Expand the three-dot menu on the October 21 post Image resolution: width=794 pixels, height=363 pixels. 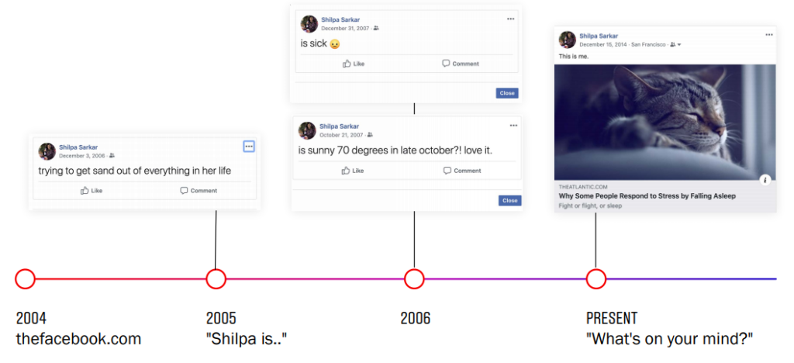tap(513, 125)
